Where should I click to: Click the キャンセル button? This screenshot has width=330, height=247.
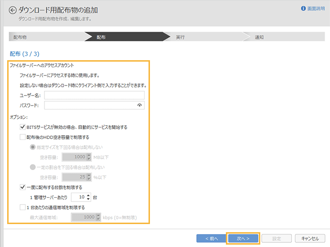click(310, 238)
